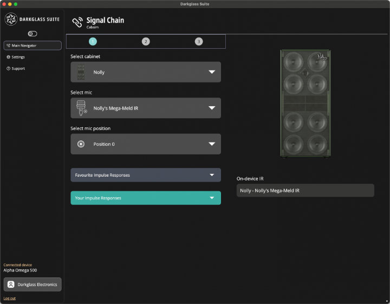Open the Select mic dropdown
390x304 pixels.
point(146,108)
